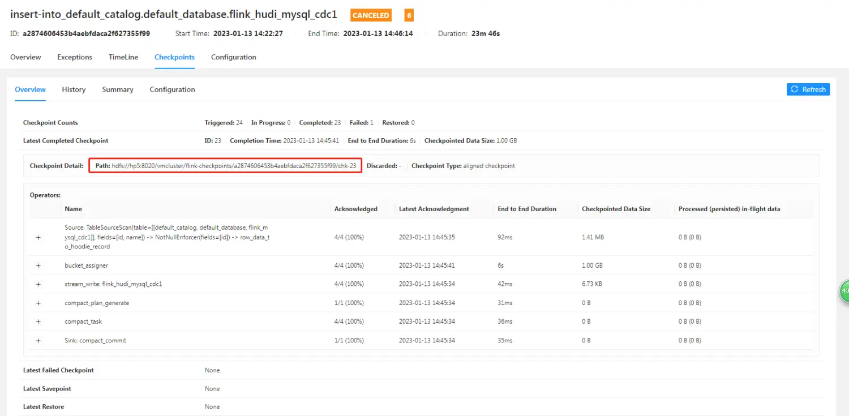This screenshot has width=849, height=416.
Task: Expand the compact_plan_generate operator row
Action: coord(38,303)
